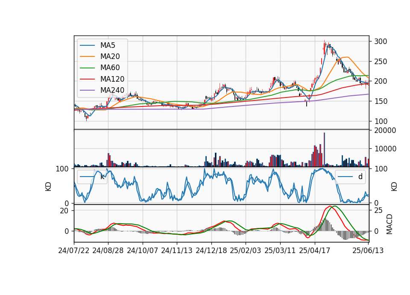Click the MA240 legend entry
410x295 pixels.
(x=102, y=90)
